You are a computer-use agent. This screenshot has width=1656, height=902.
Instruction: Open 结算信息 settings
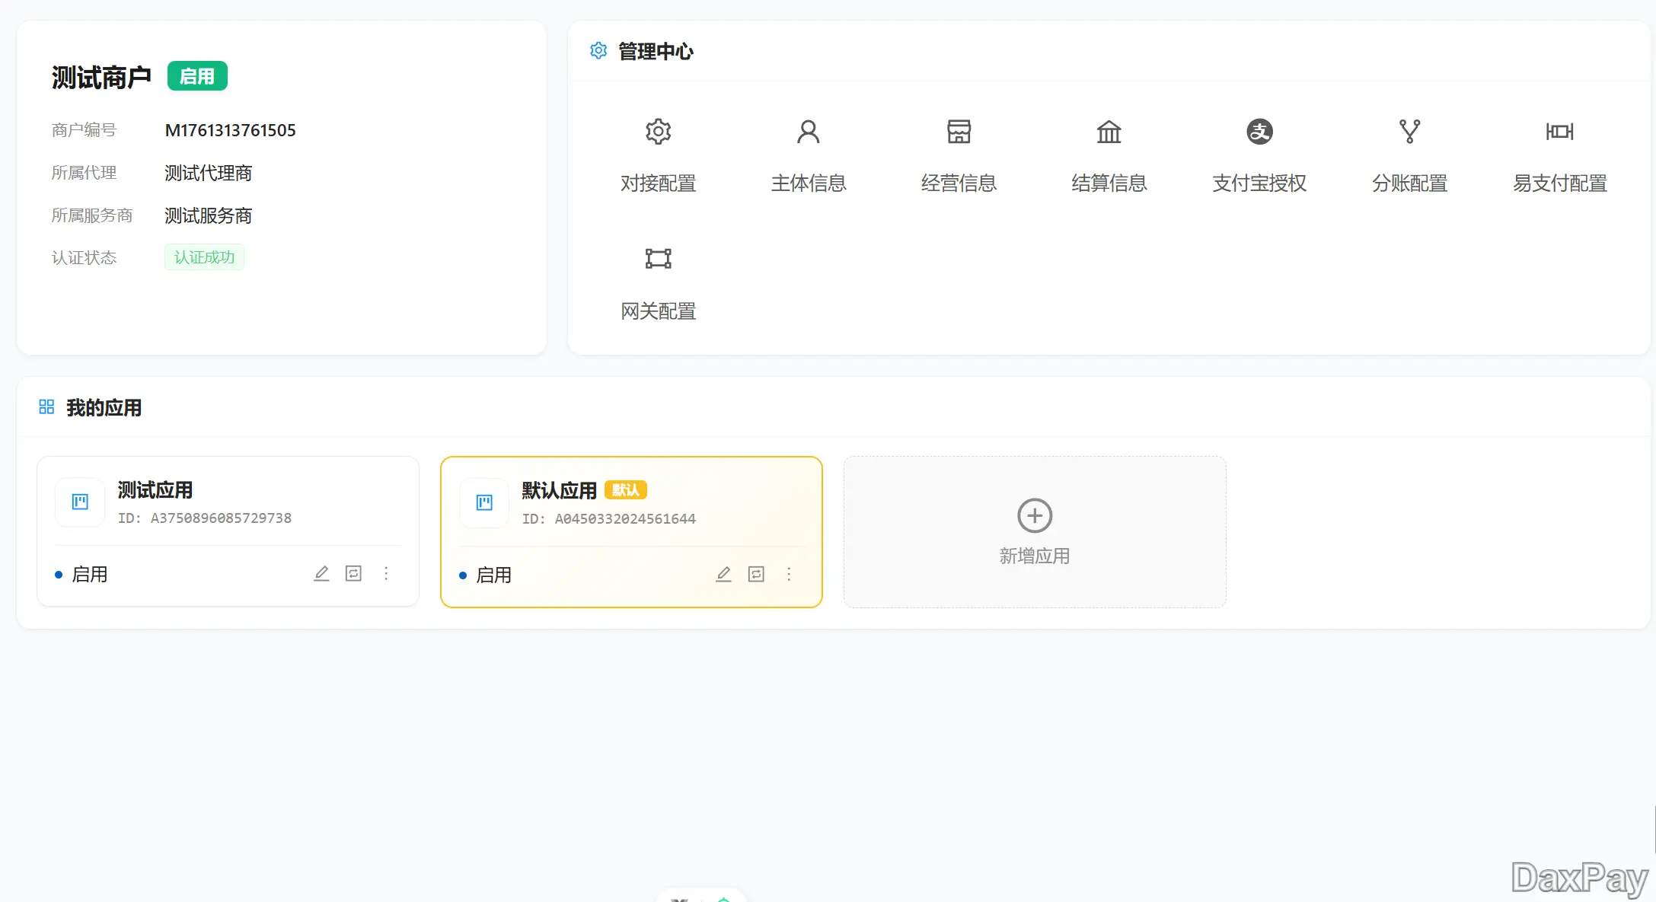pyautogui.click(x=1109, y=155)
